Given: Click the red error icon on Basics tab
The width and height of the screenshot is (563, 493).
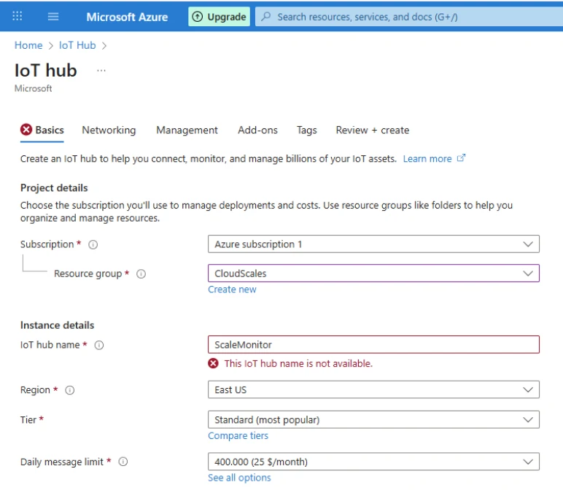Looking at the screenshot, I should 26,129.
